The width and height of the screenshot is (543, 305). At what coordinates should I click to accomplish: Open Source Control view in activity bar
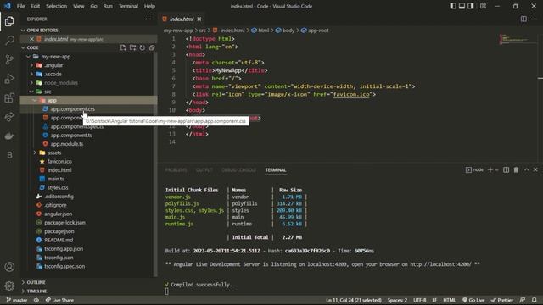9,59
